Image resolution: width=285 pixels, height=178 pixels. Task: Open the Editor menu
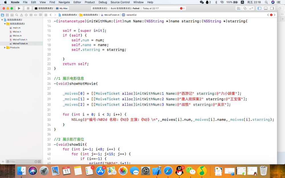coord(77,2)
